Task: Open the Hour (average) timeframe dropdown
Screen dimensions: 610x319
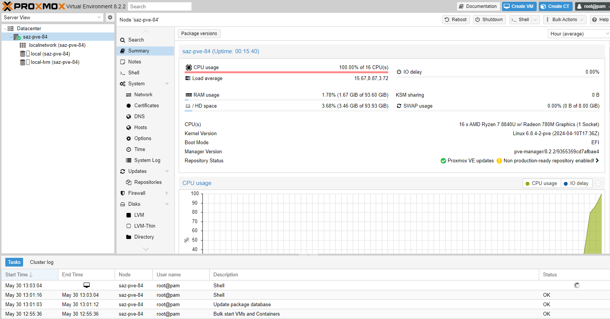Action: [578, 34]
